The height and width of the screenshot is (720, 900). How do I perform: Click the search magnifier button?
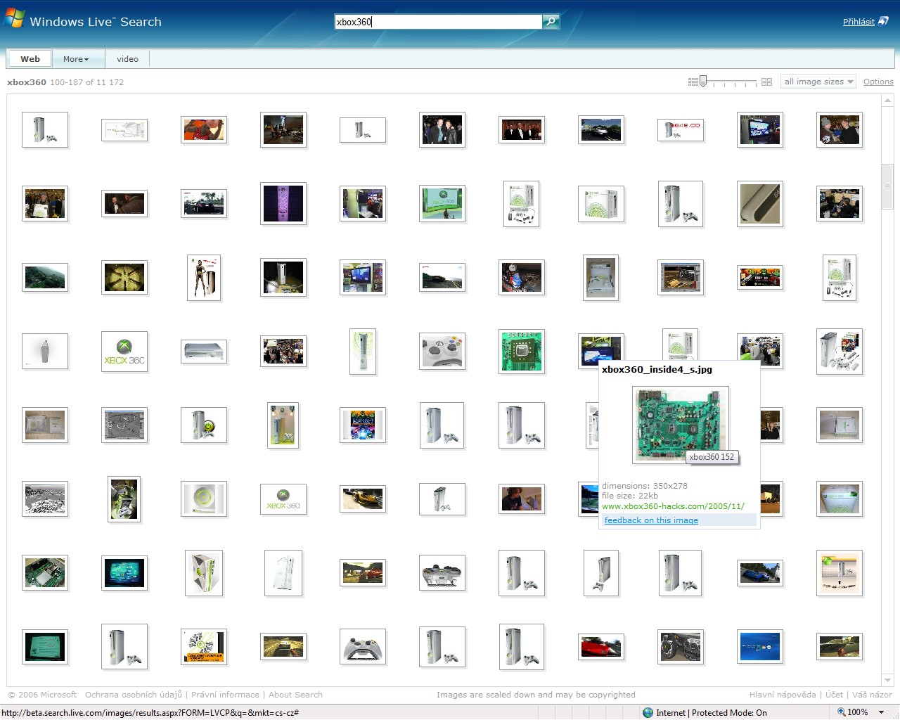[551, 22]
